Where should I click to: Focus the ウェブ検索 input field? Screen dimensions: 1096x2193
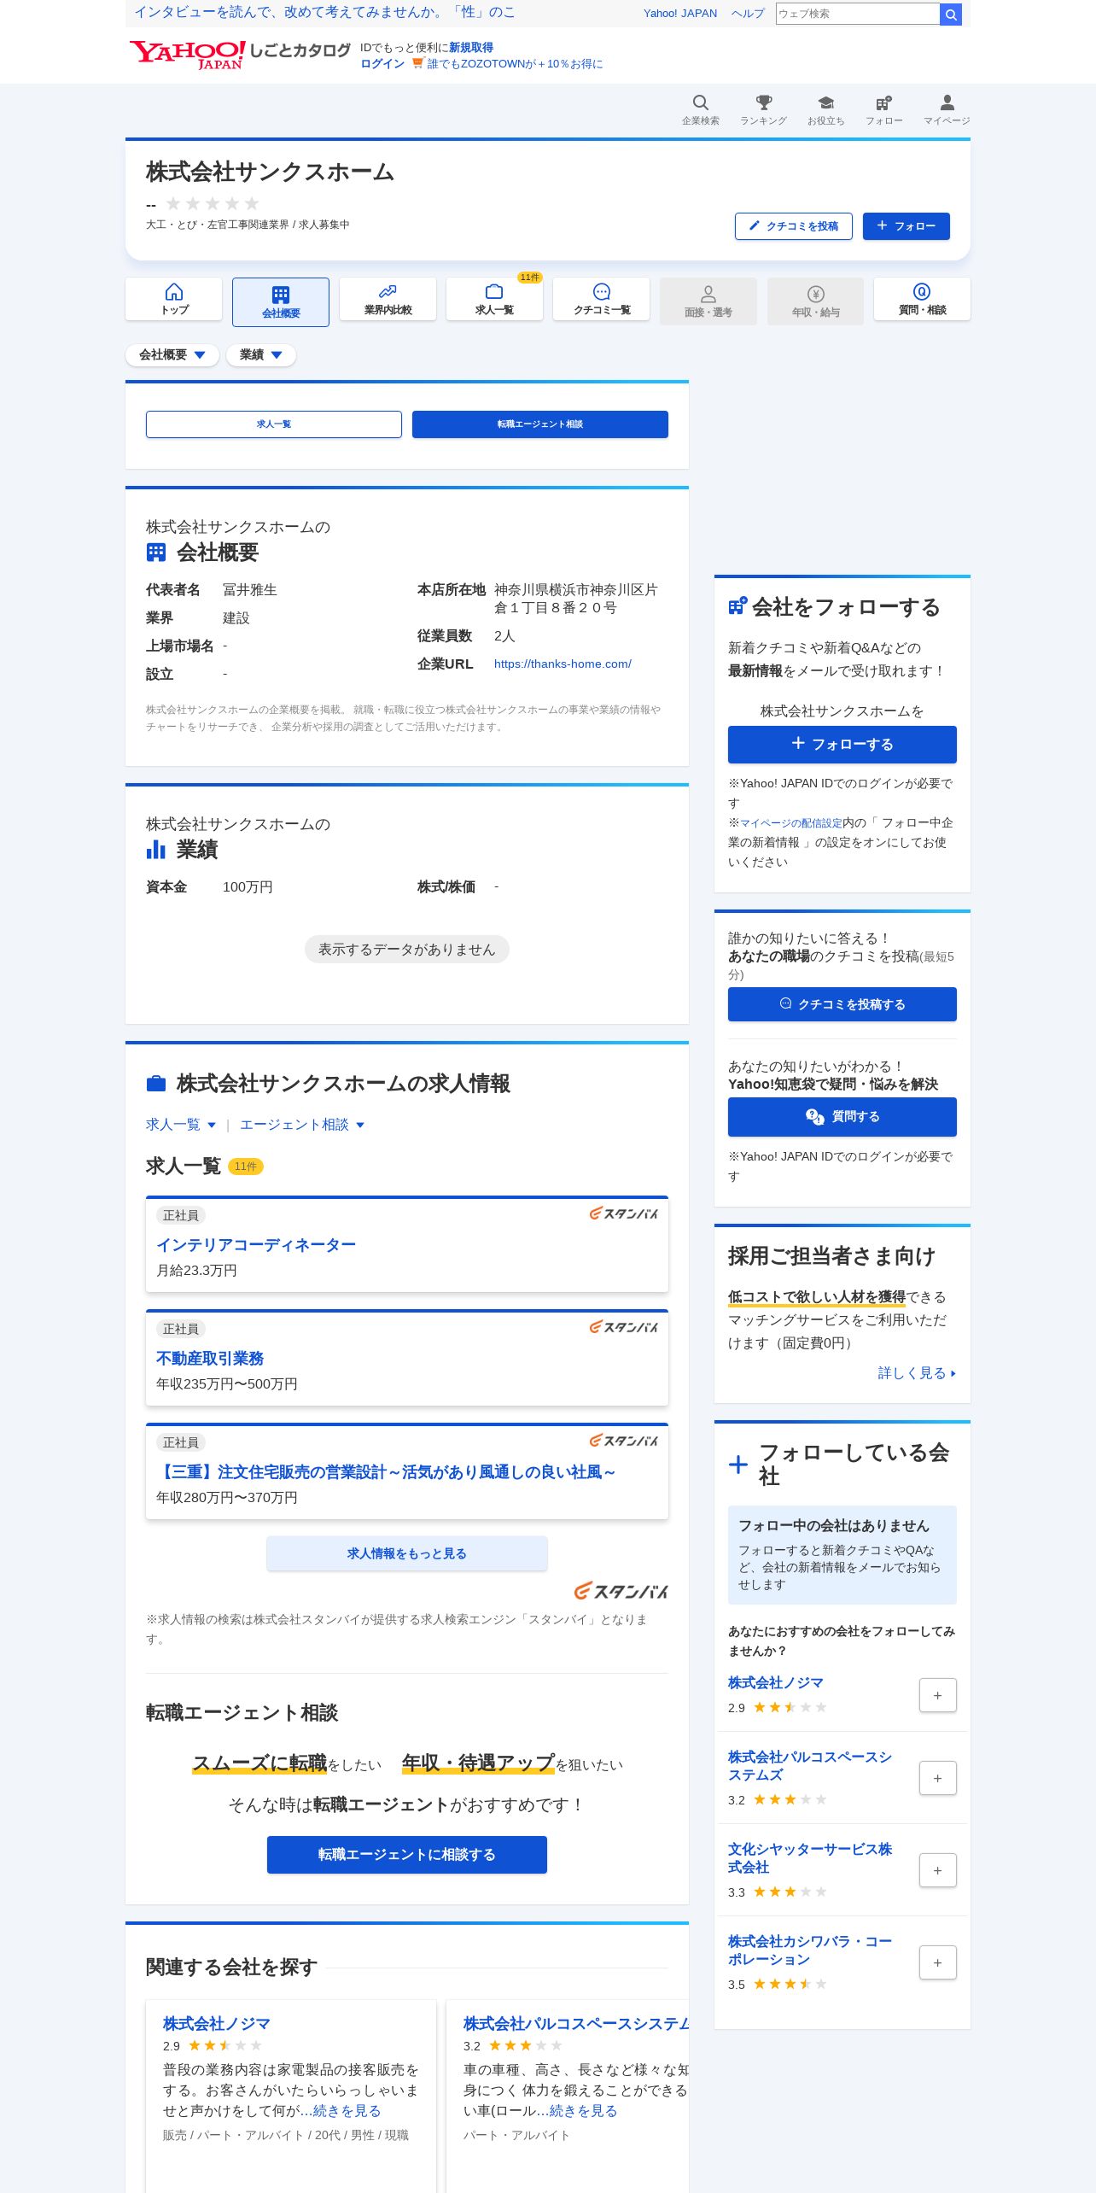tap(858, 14)
